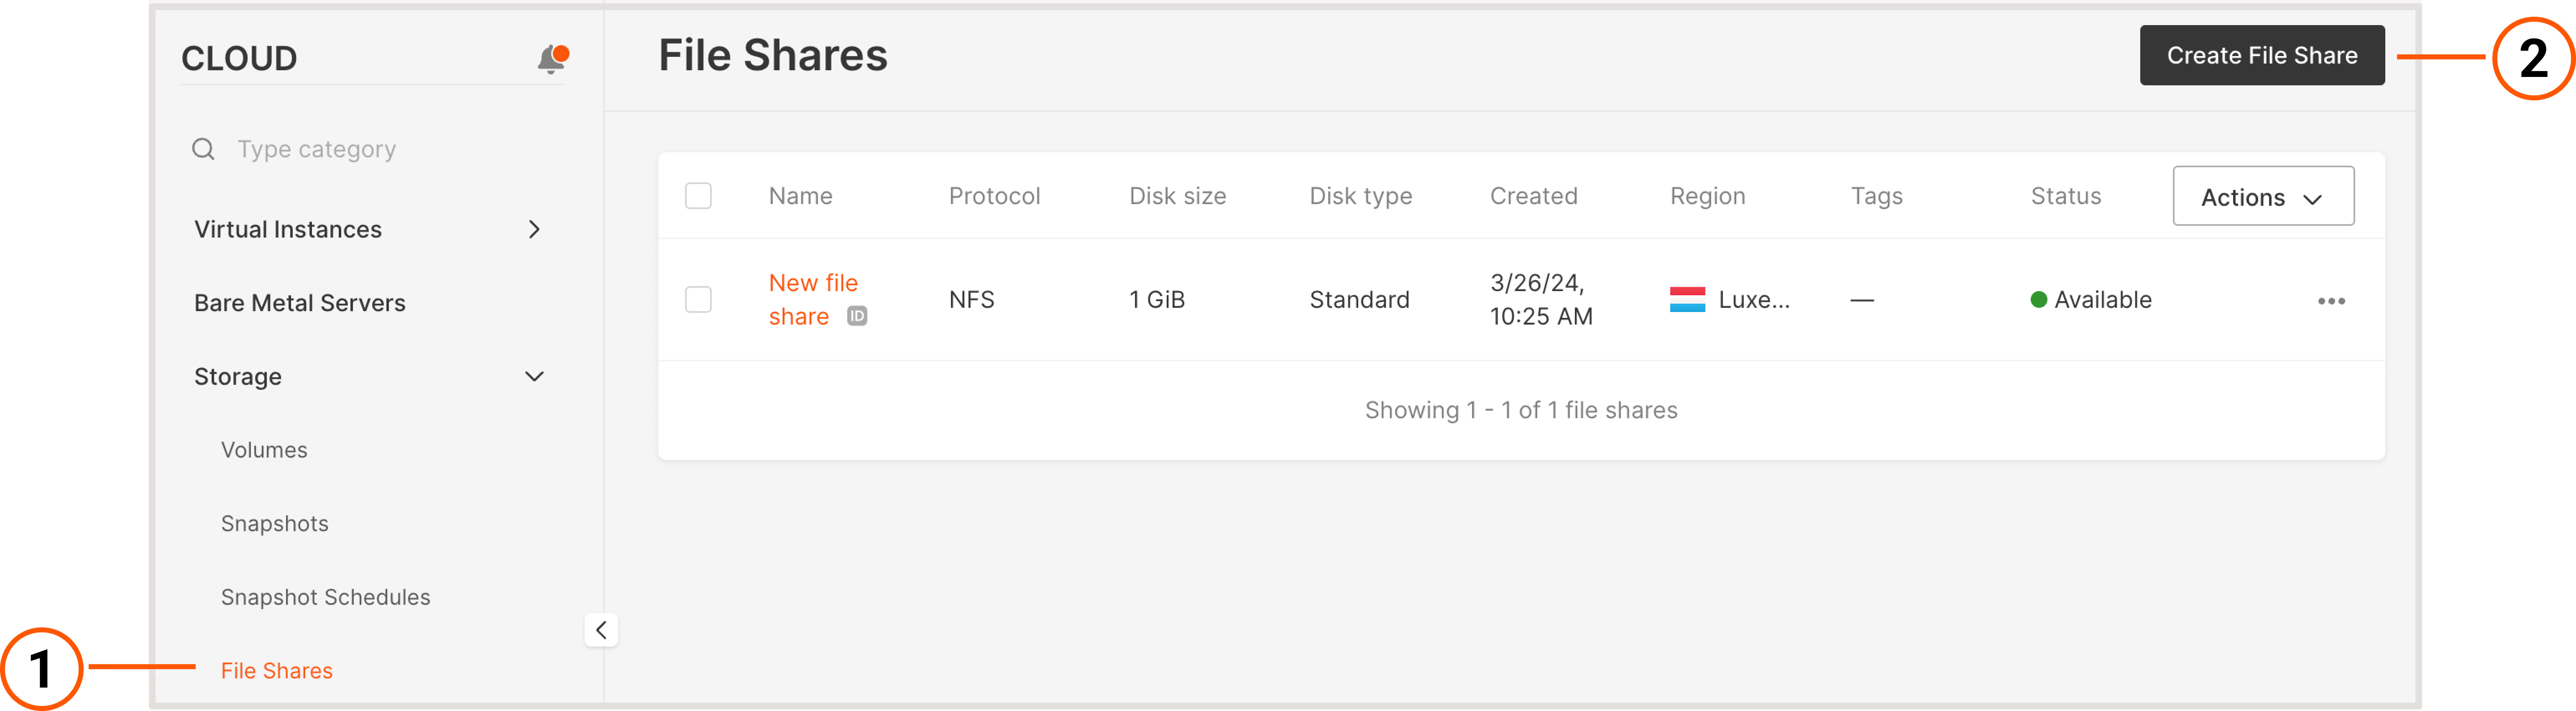This screenshot has width=2576, height=711.
Task: Open the row actions ellipsis menu
Action: click(2332, 299)
